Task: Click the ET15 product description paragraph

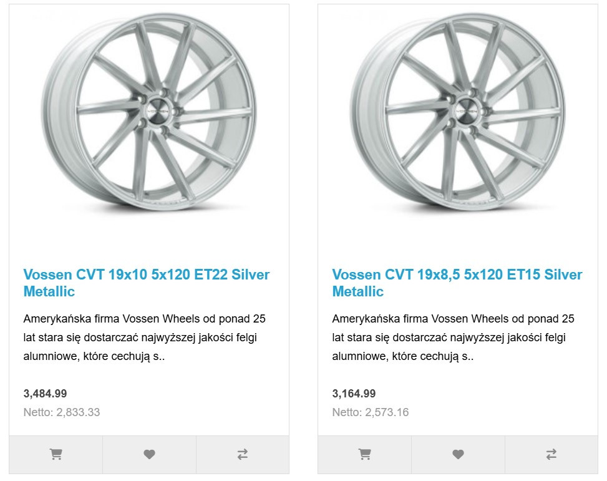Action: (x=453, y=338)
